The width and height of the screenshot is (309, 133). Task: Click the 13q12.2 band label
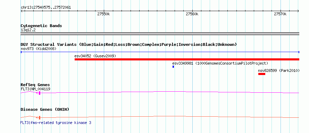28,30
